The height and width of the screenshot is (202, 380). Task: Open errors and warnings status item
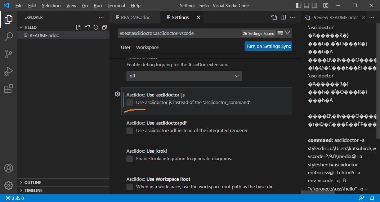point(15,198)
